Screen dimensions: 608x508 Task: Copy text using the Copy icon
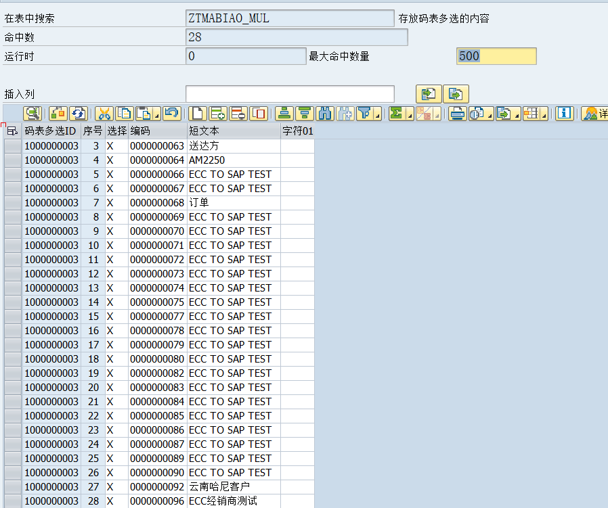(125, 114)
